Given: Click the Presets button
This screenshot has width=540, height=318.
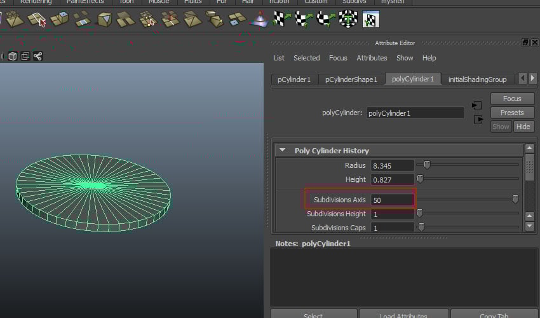Looking at the screenshot, I should [511, 113].
